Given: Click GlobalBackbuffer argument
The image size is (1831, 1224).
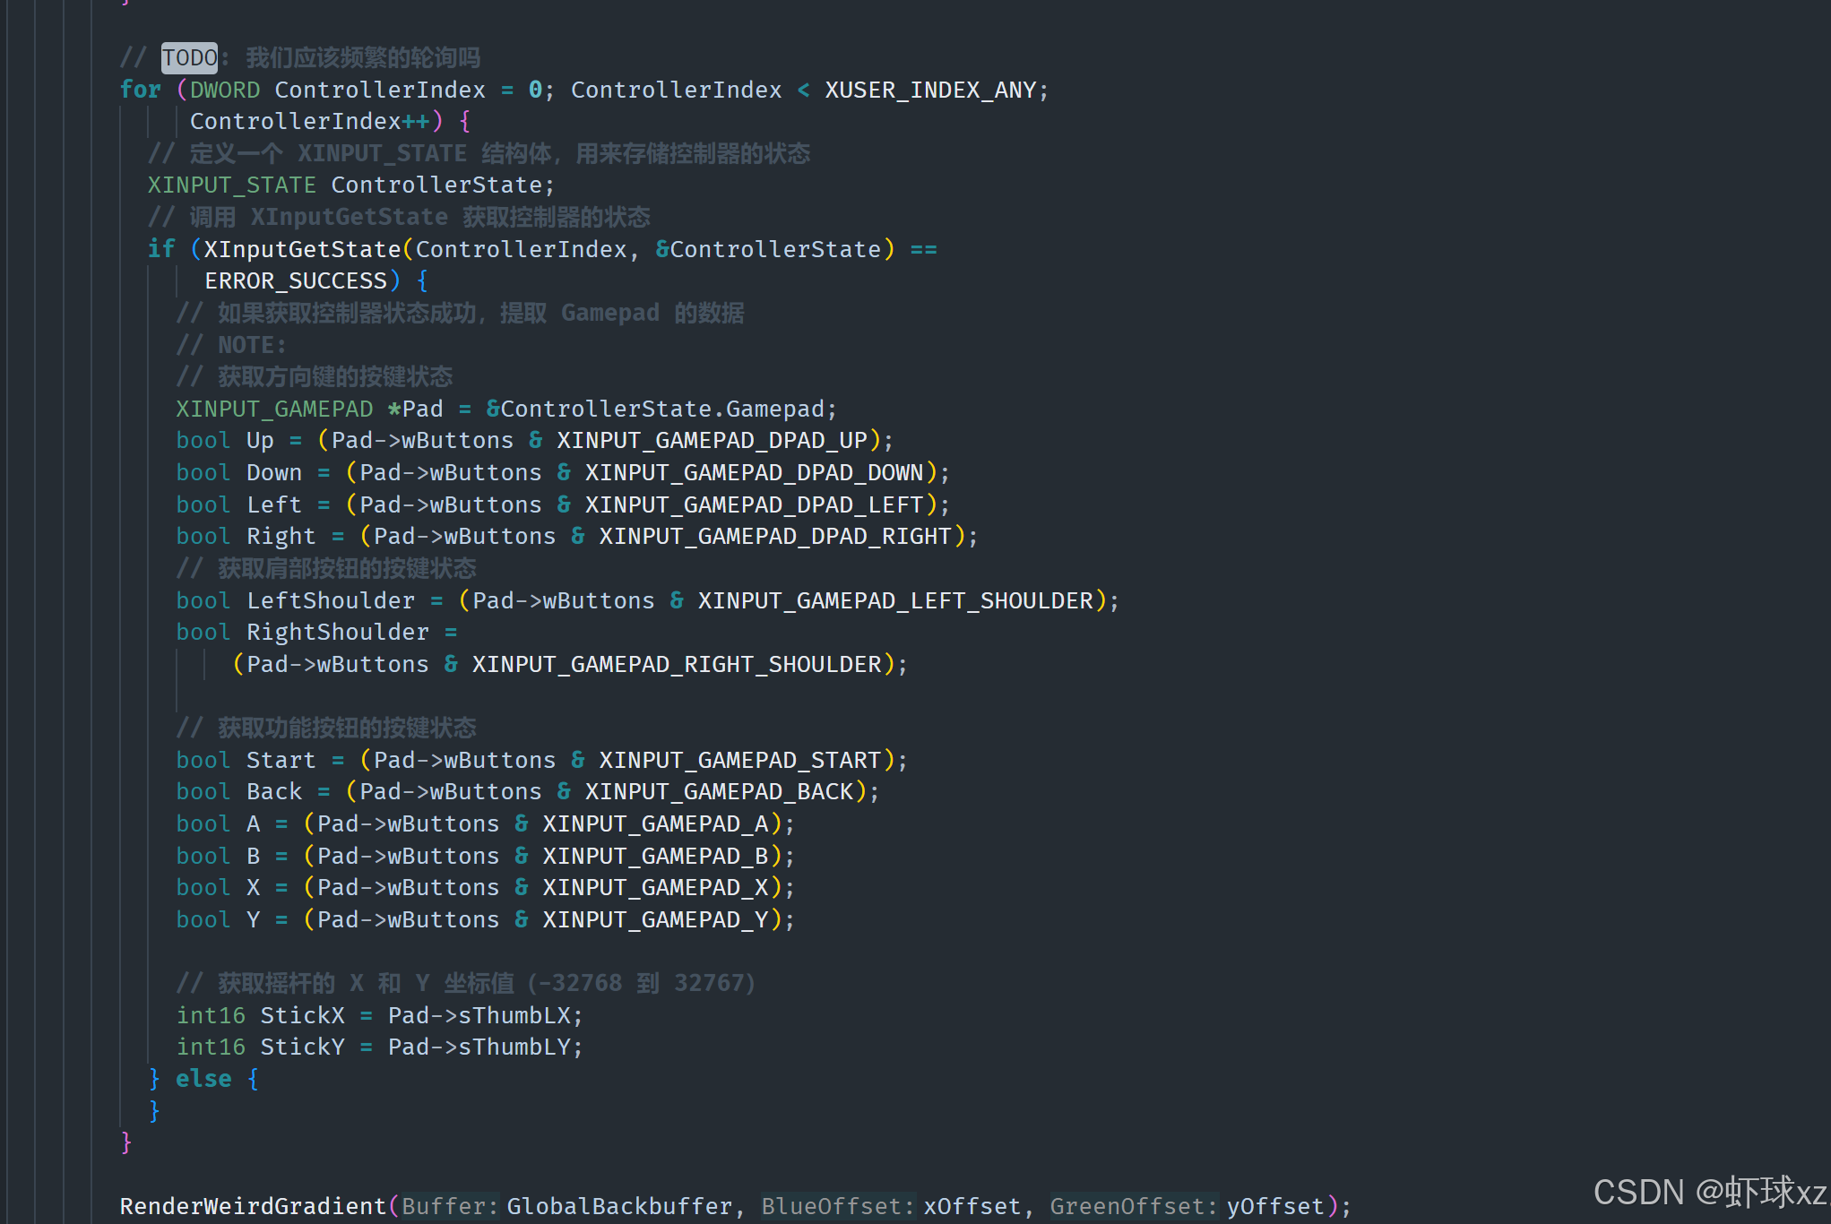Looking at the screenshot, I should pos(619,1206).
